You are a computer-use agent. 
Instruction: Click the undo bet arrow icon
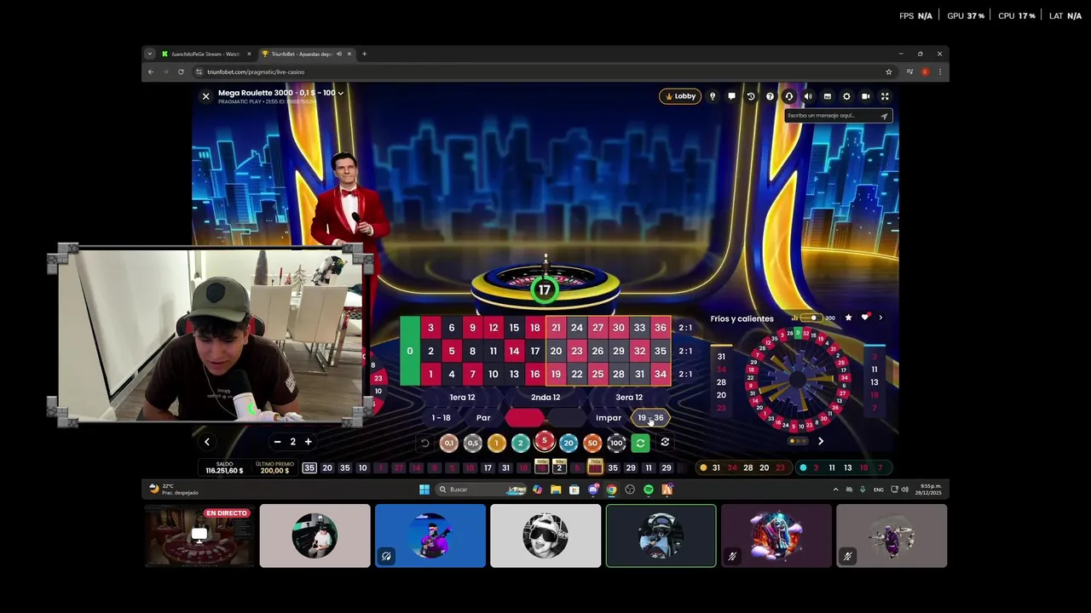[425, 443]
